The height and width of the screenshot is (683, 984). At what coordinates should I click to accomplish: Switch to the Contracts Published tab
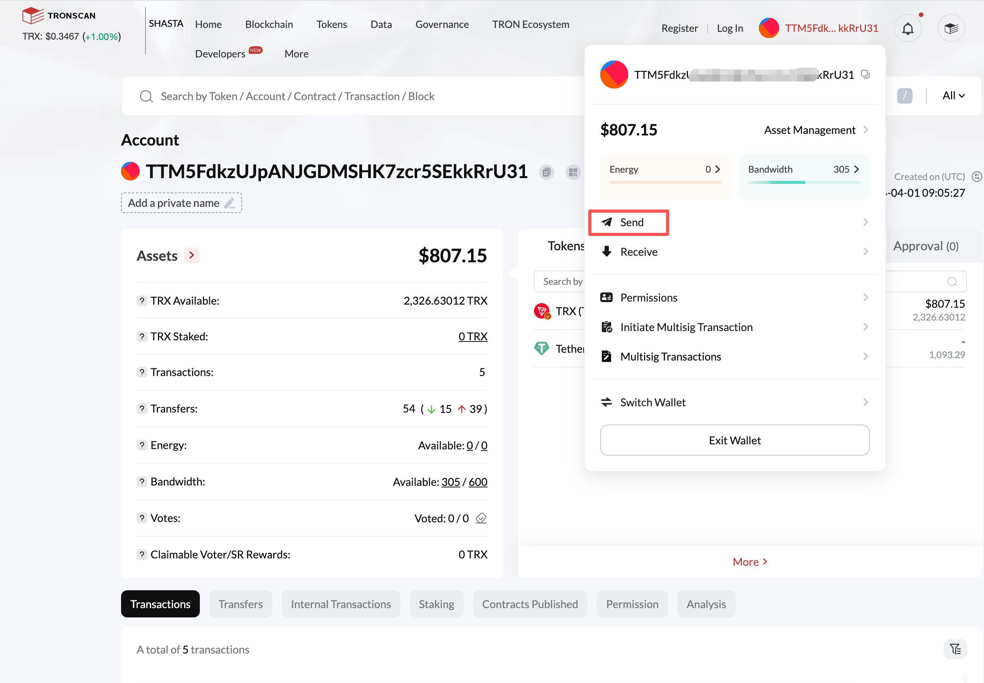pos(530,604)
